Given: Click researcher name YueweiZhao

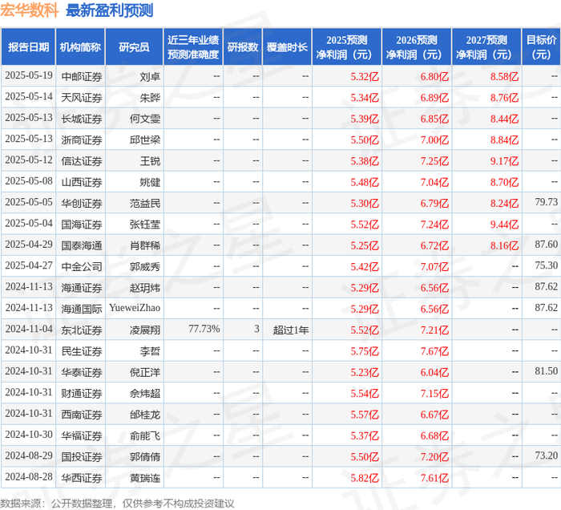Looking at the screenshot, I should pos(135,308).
